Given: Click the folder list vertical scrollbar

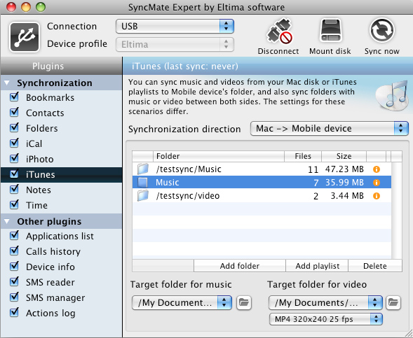Looking at the screenshot, I should tap(397, 210).
